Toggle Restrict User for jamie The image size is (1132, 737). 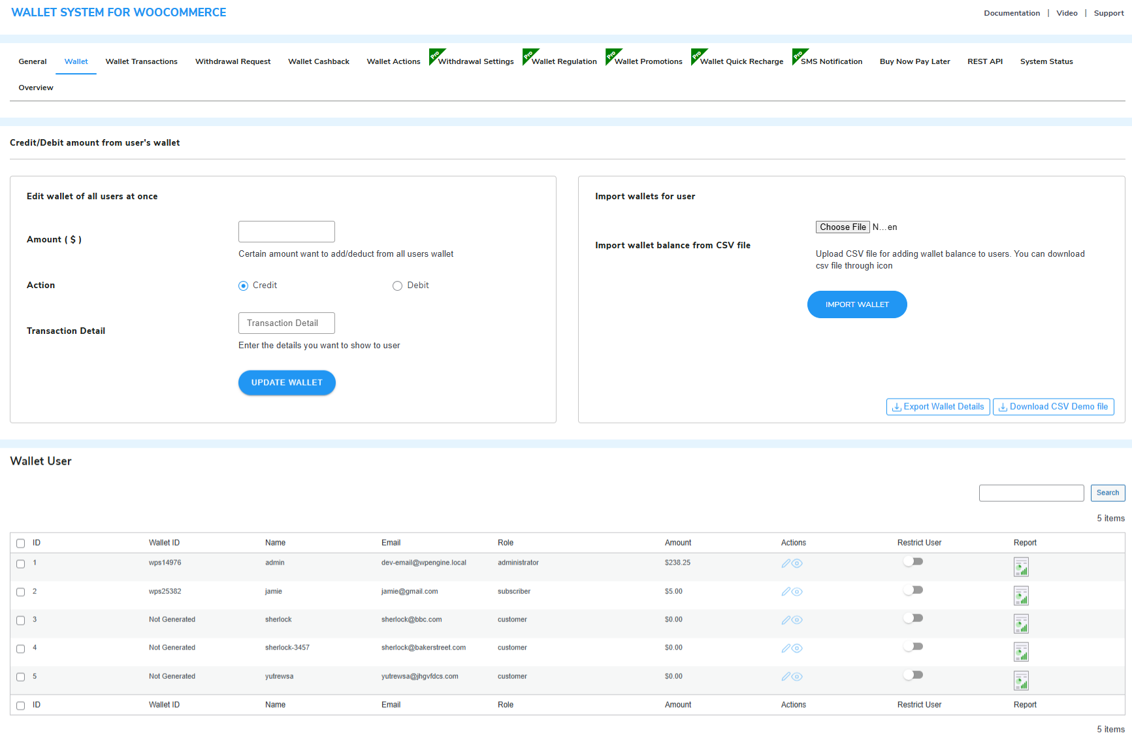click(913, 590)
